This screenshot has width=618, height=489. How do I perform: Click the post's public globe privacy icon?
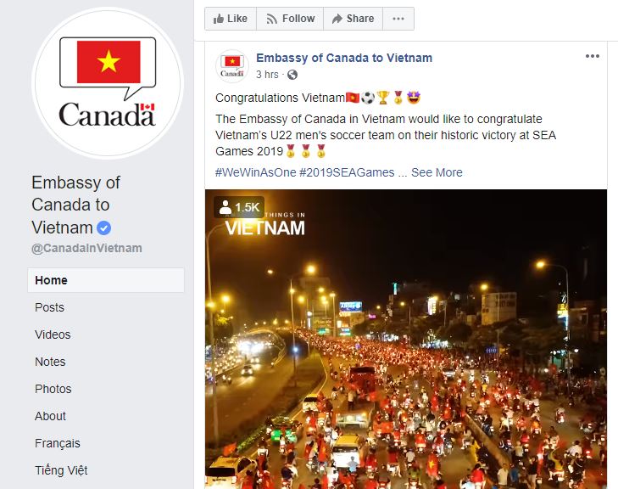[292, 75]
